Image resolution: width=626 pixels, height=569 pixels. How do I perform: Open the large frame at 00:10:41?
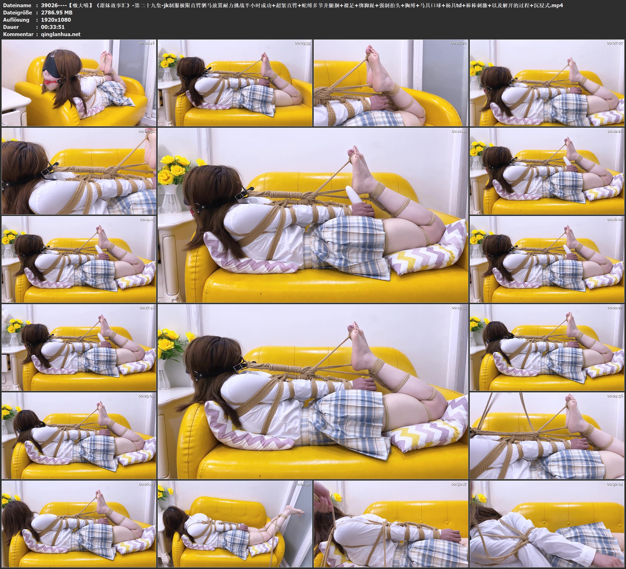[x=313, y=215]
